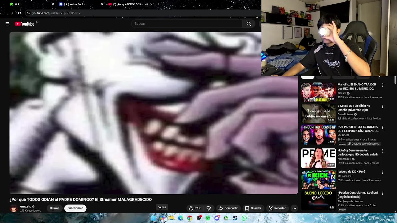Open the manzanaV1 channel name
Screen dimensions: 397x223
[344, 159]
